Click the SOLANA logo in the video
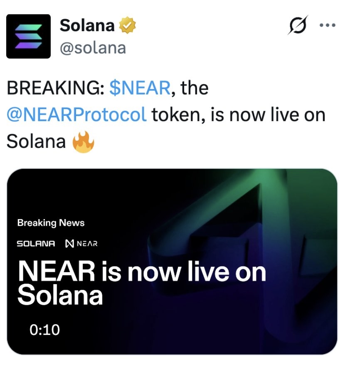Viewport: 345px width, 375px height. 36,243
